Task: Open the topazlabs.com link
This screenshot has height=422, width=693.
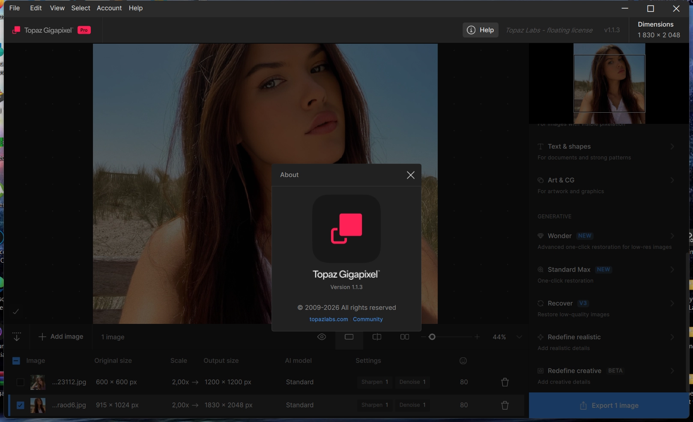Action: (329, 319)
